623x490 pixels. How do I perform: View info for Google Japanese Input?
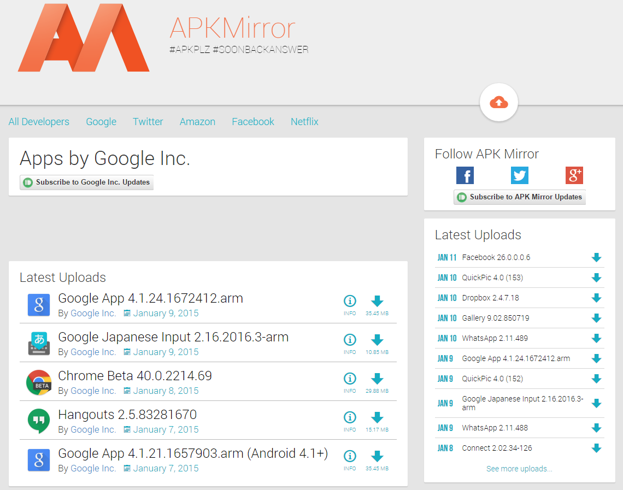(350, 340)
